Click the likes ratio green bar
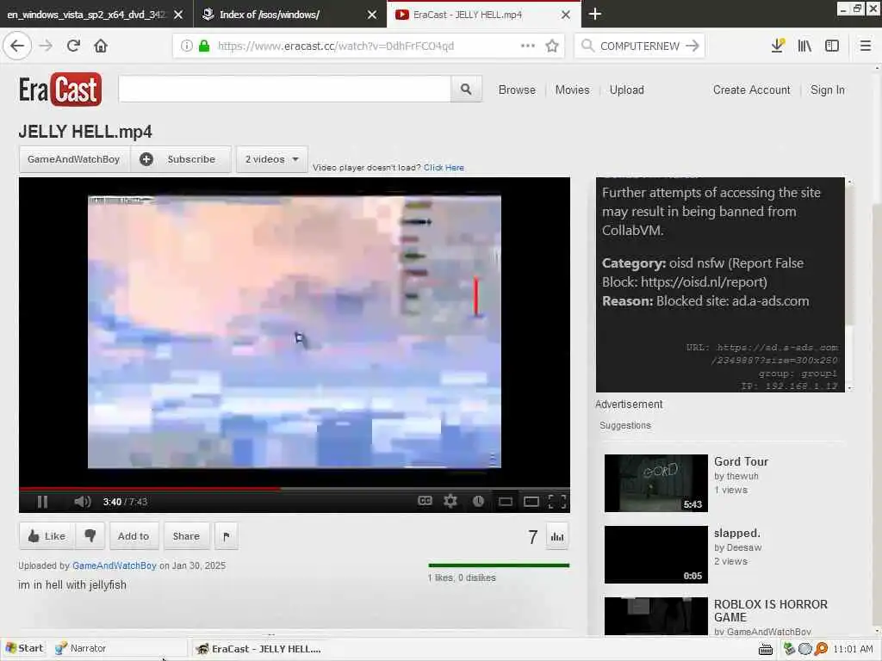This screenshot has width=882, height=661. (499, 565)
